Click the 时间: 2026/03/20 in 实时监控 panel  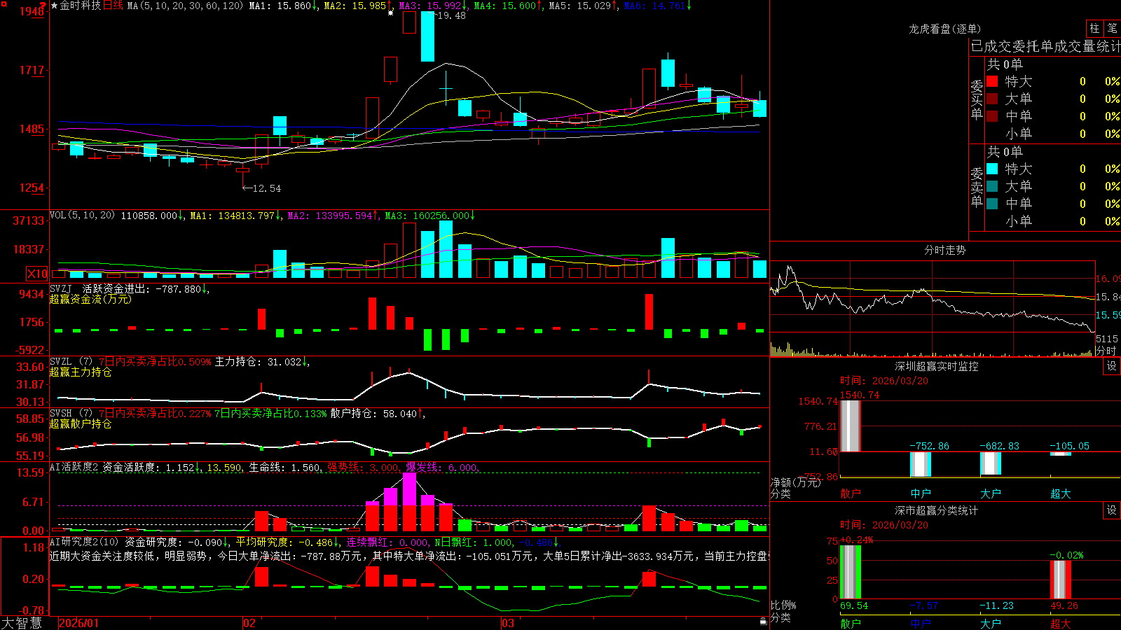[884, 381]
